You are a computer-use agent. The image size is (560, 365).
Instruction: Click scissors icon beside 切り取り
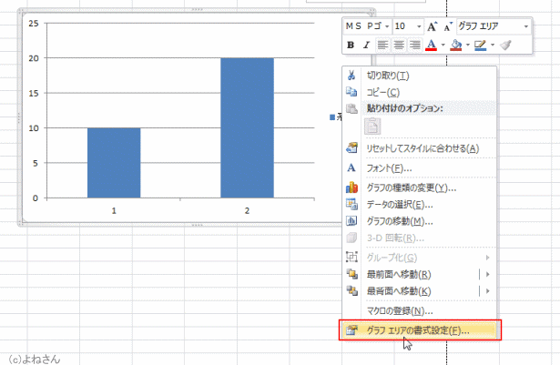(351, 76)
